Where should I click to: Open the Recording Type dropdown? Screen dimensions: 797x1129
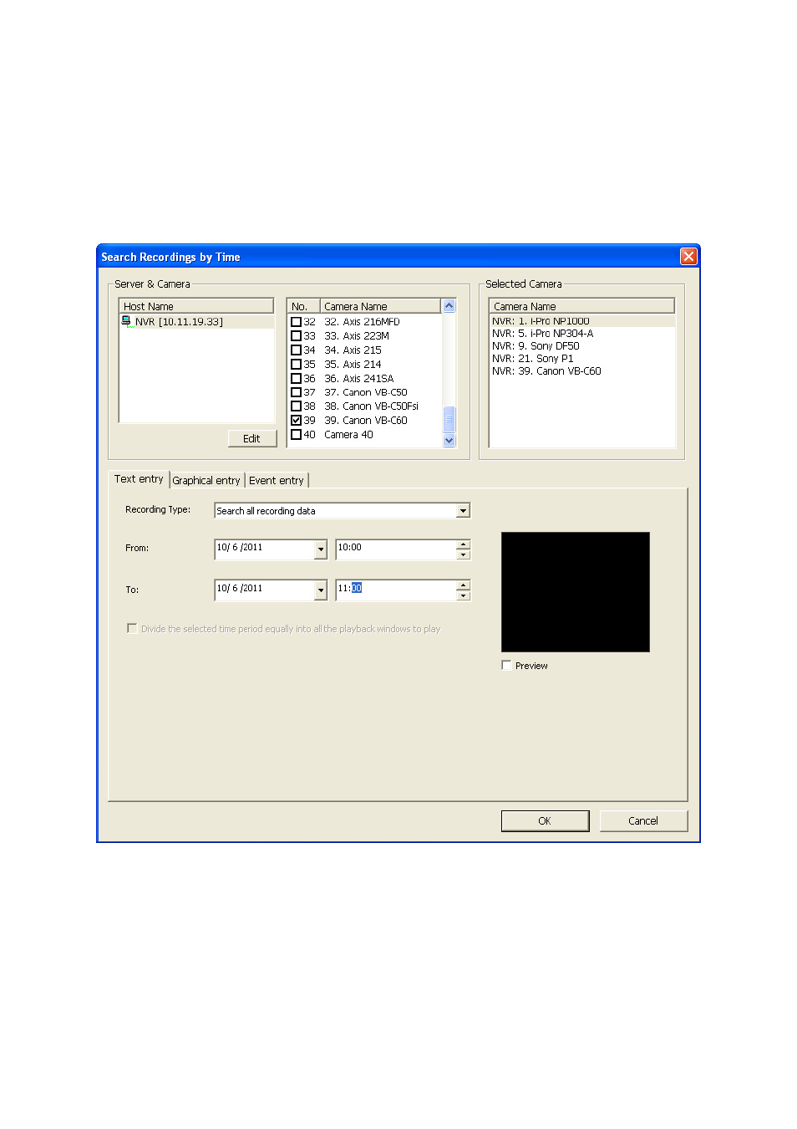(463, 511)
